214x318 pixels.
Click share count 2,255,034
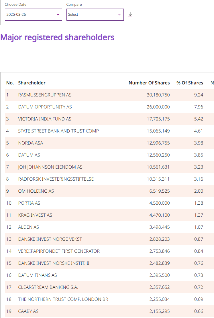click(160, 299)
